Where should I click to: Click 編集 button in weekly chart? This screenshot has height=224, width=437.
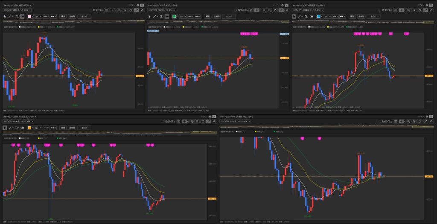[63, 17]
